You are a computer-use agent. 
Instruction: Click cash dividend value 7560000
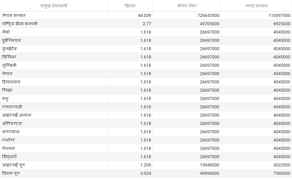tap(282, 173)
